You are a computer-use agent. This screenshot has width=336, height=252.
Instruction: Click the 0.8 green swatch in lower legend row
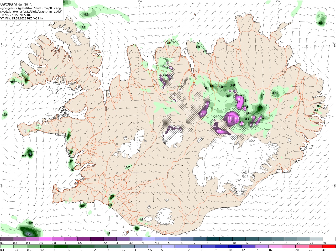[47, 246]
